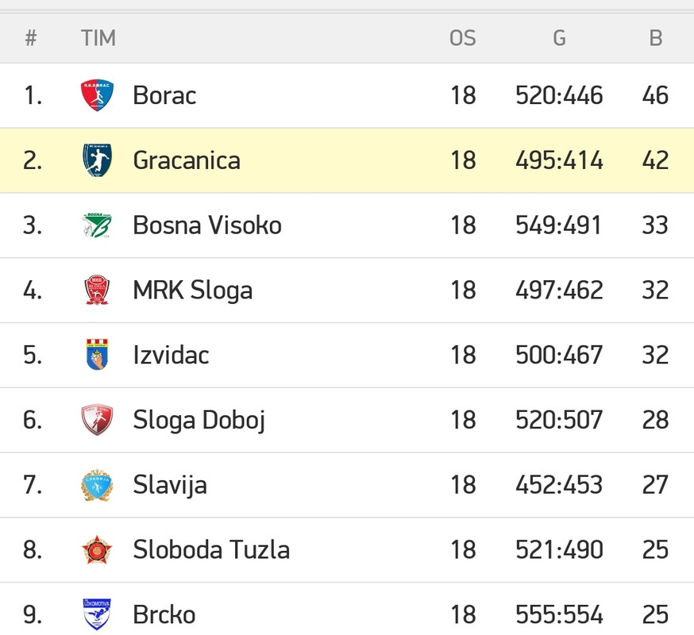Open the highlighted Gracanica team link
The image size is (694, 635).
[187, 160]
